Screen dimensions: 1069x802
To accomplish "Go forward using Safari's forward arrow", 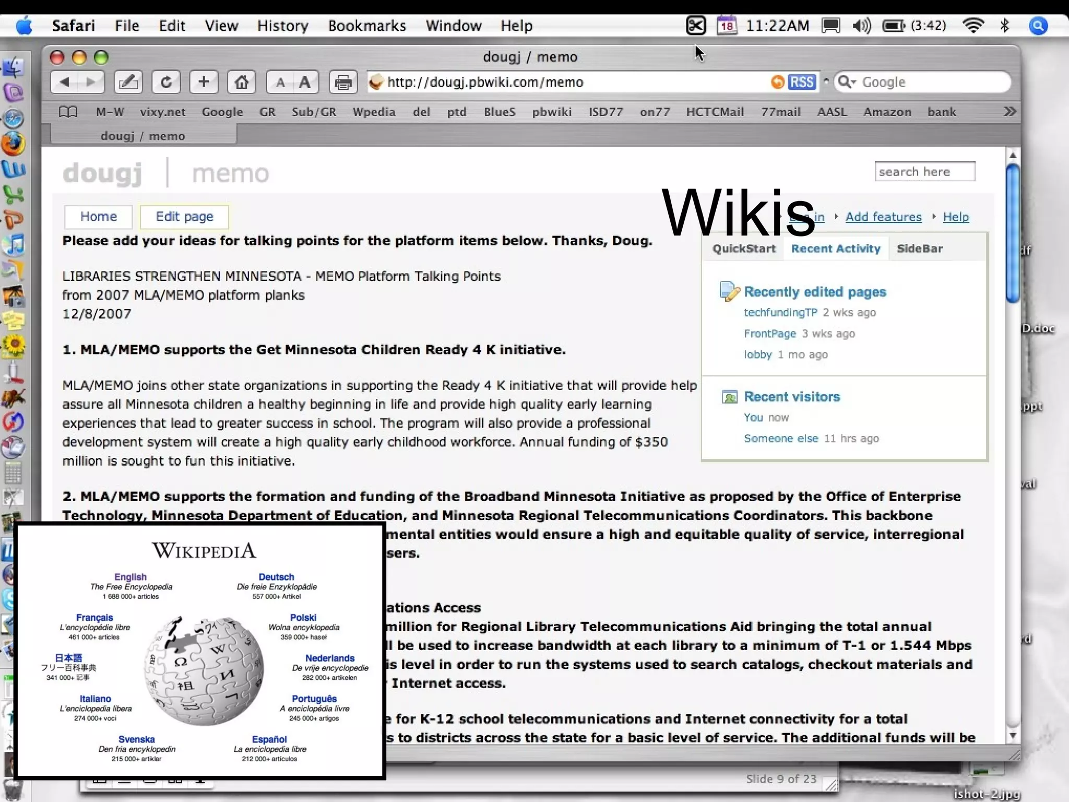I will [x=91, y=82].
